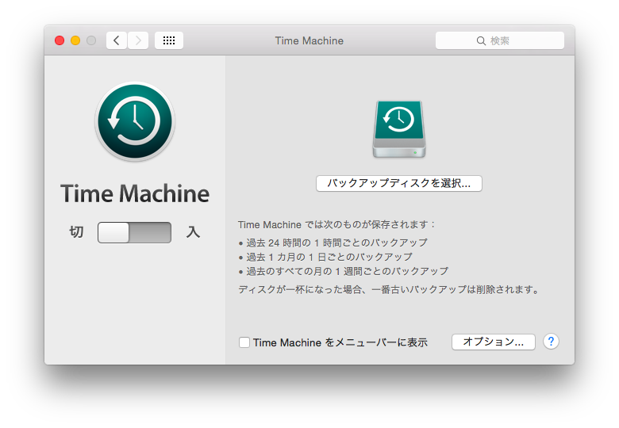The image size is (619, 428).
Task: Click the forward arrow in the toolbar
Action: point(138,40)
